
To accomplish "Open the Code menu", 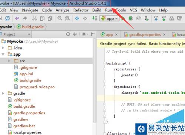I will 47,10.
